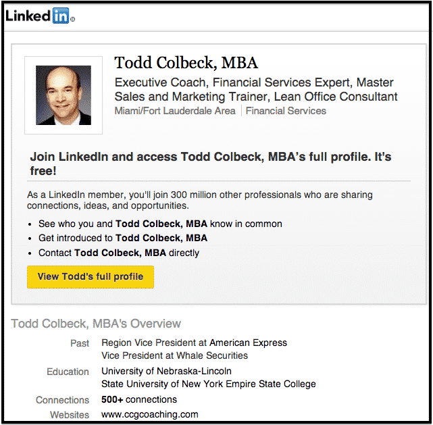This screenshot has height=425, width=433.
Task: Open Todd Colbeck's profile photo
Action: 63,95
